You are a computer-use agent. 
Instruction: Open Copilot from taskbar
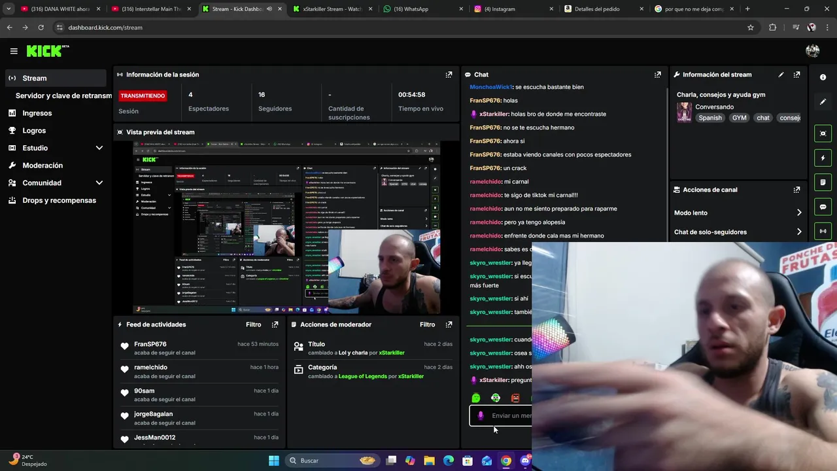[x=410, y=461]
